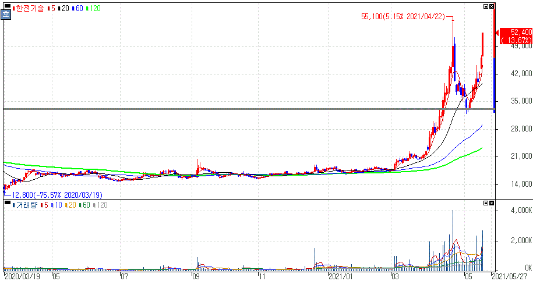Click the 2021/05/27 end date label
The image size is (533, 281).
tap(509, 276)
